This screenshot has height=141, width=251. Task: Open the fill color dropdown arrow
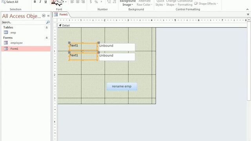point(66,2)
